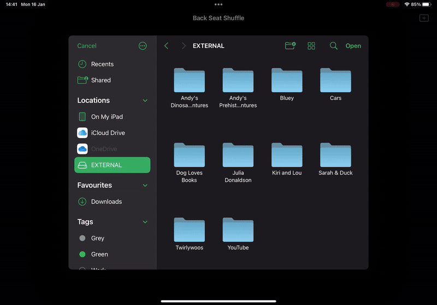Tap the home indicator bar at bottom
This screenshot has height=305, width=437.
pyautogui.click(x=218, y=301)
